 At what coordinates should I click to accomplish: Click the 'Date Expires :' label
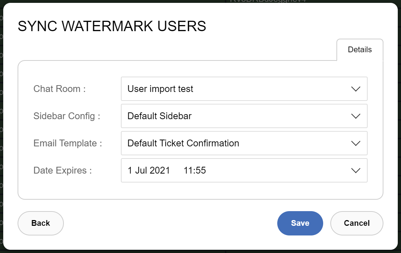point(62,170)
